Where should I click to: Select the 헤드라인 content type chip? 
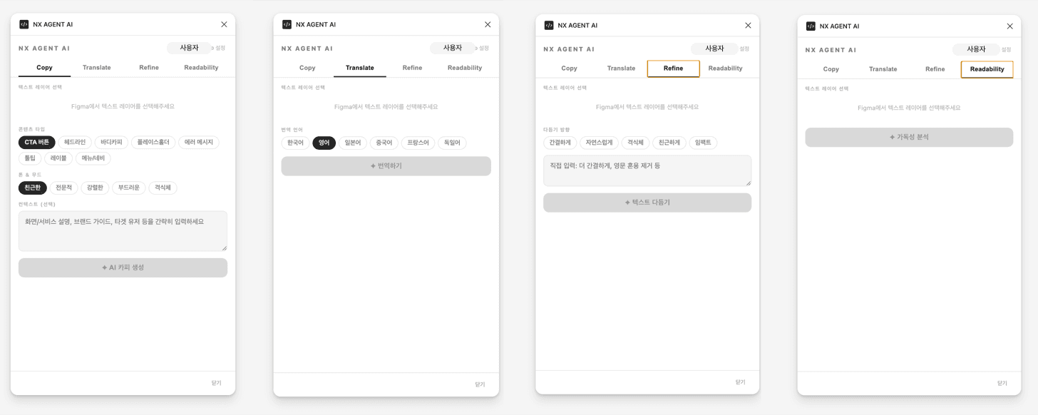pos(75,142)
